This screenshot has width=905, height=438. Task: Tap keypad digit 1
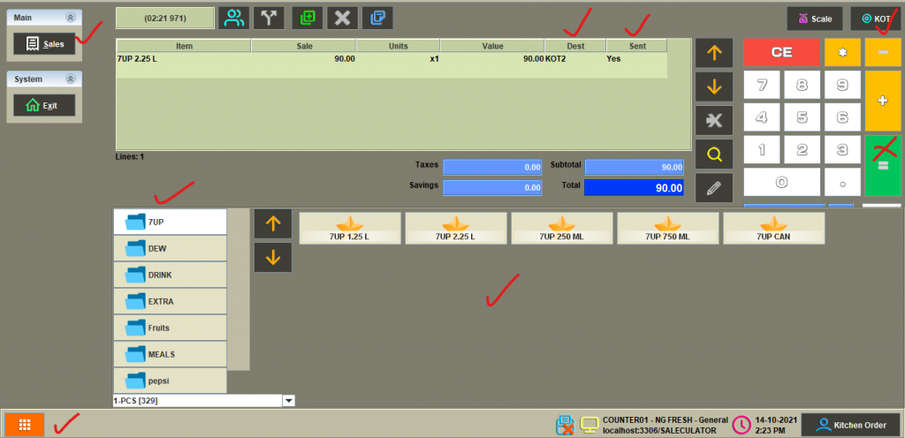click(761, 150)
